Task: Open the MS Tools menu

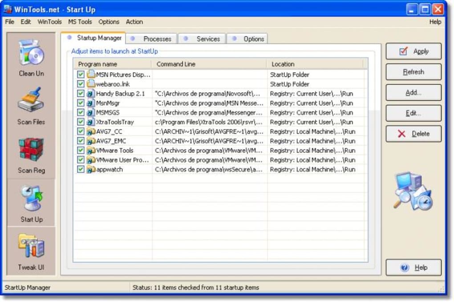Action: (x=80, y=22)
